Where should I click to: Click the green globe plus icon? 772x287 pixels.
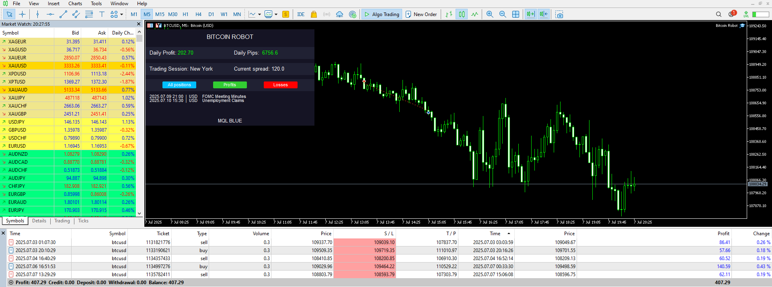353,14
